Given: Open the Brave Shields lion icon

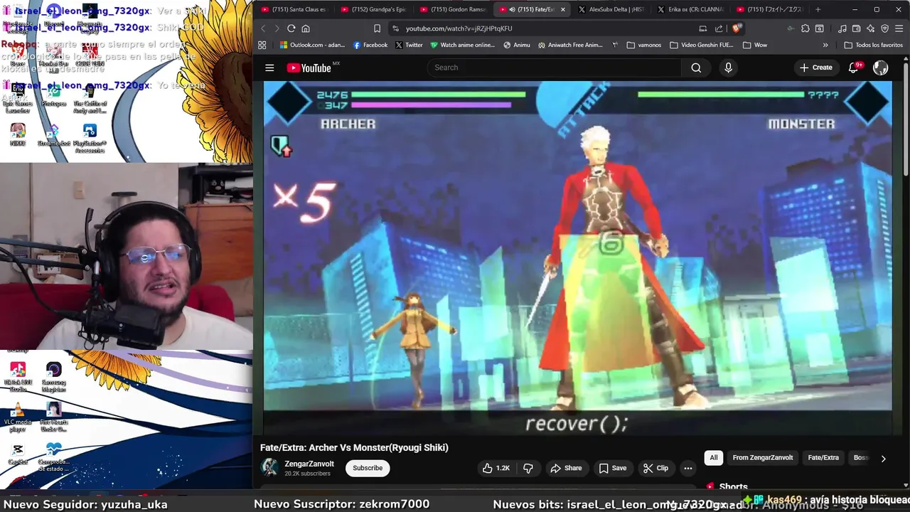Looking at the screenshot, I should (x=737, y=28).
